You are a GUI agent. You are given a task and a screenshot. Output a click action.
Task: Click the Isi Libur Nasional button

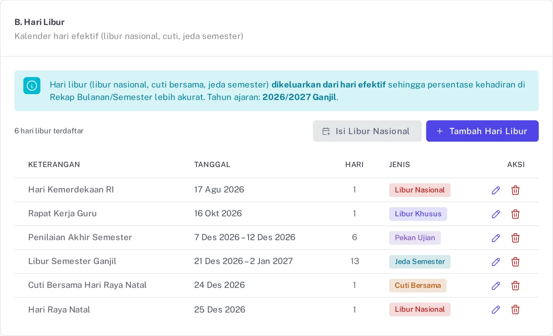[x=367, y=131]
